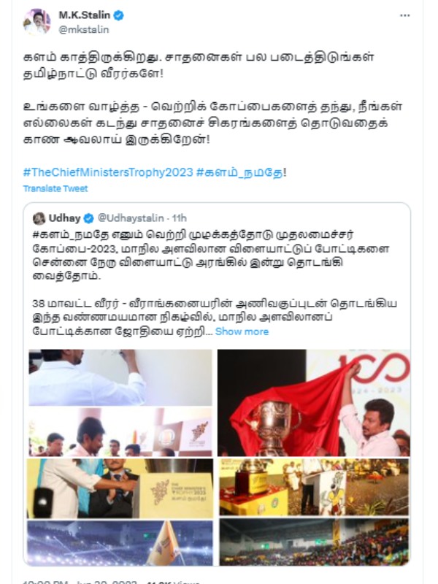Open the @Udhaystalin handle in quoted tweet

(131, 218)
